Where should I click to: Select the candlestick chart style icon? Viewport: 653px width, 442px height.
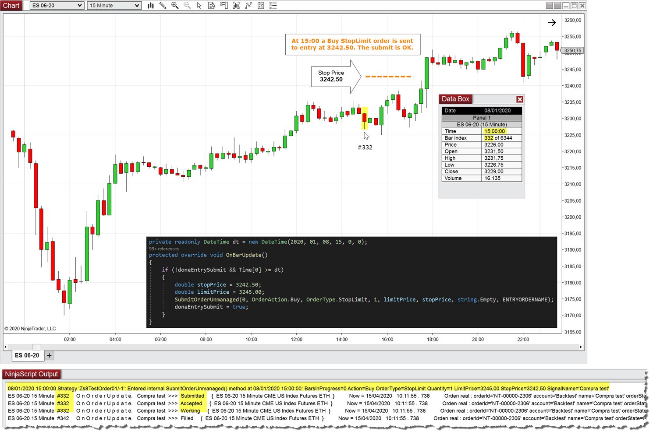point(150,5)
